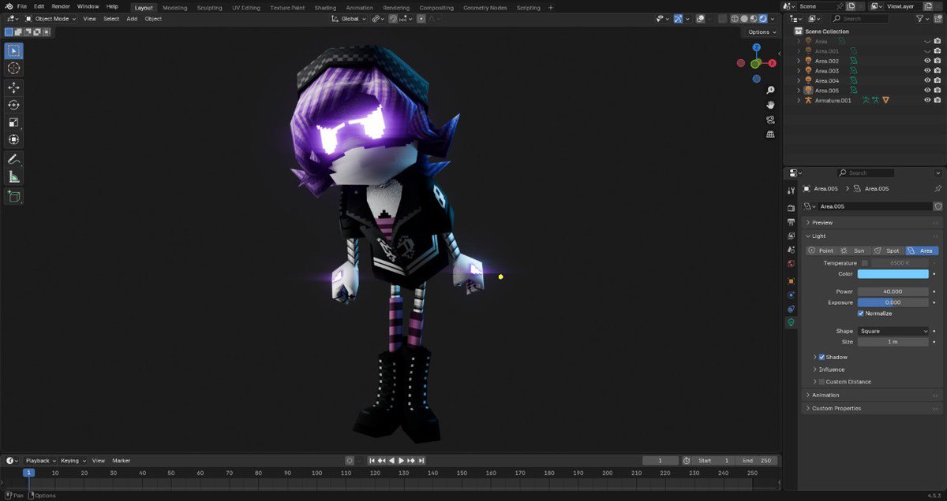The width and height of the screenshot is (947, 501).
Task: Click the Exposure slider field
Action: (893, 302)
